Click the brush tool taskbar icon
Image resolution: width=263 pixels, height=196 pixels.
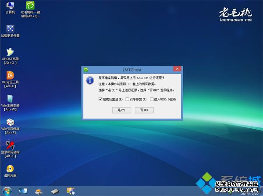click(39, 191)
